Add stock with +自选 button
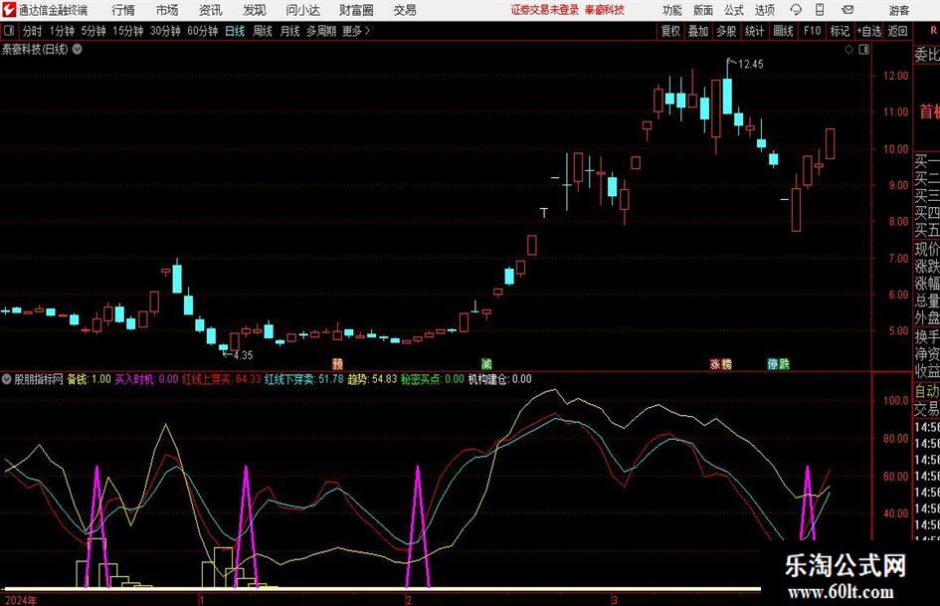The width and height of the screenshot is (940, 606). [x=869, y=31]
